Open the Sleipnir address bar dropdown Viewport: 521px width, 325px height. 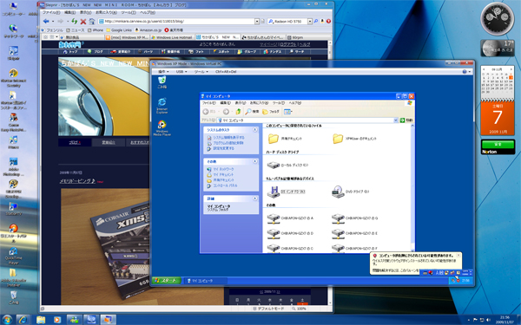coord(257,21)
